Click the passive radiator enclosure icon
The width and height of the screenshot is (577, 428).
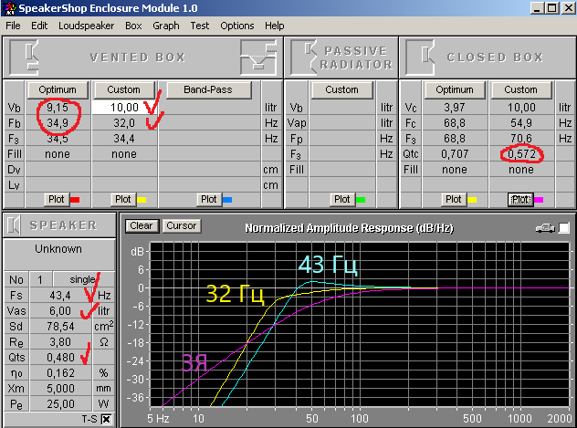(x=304, y=57)
